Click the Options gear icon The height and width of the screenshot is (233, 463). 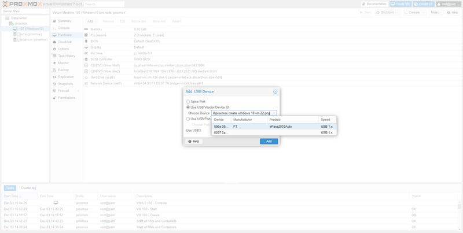[54, 49]
